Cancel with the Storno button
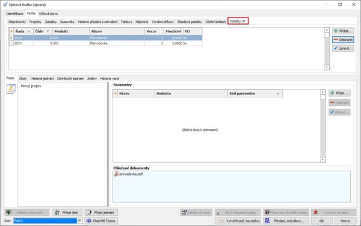Viewport: 361px width, 226px height. (x=345, y=221)
